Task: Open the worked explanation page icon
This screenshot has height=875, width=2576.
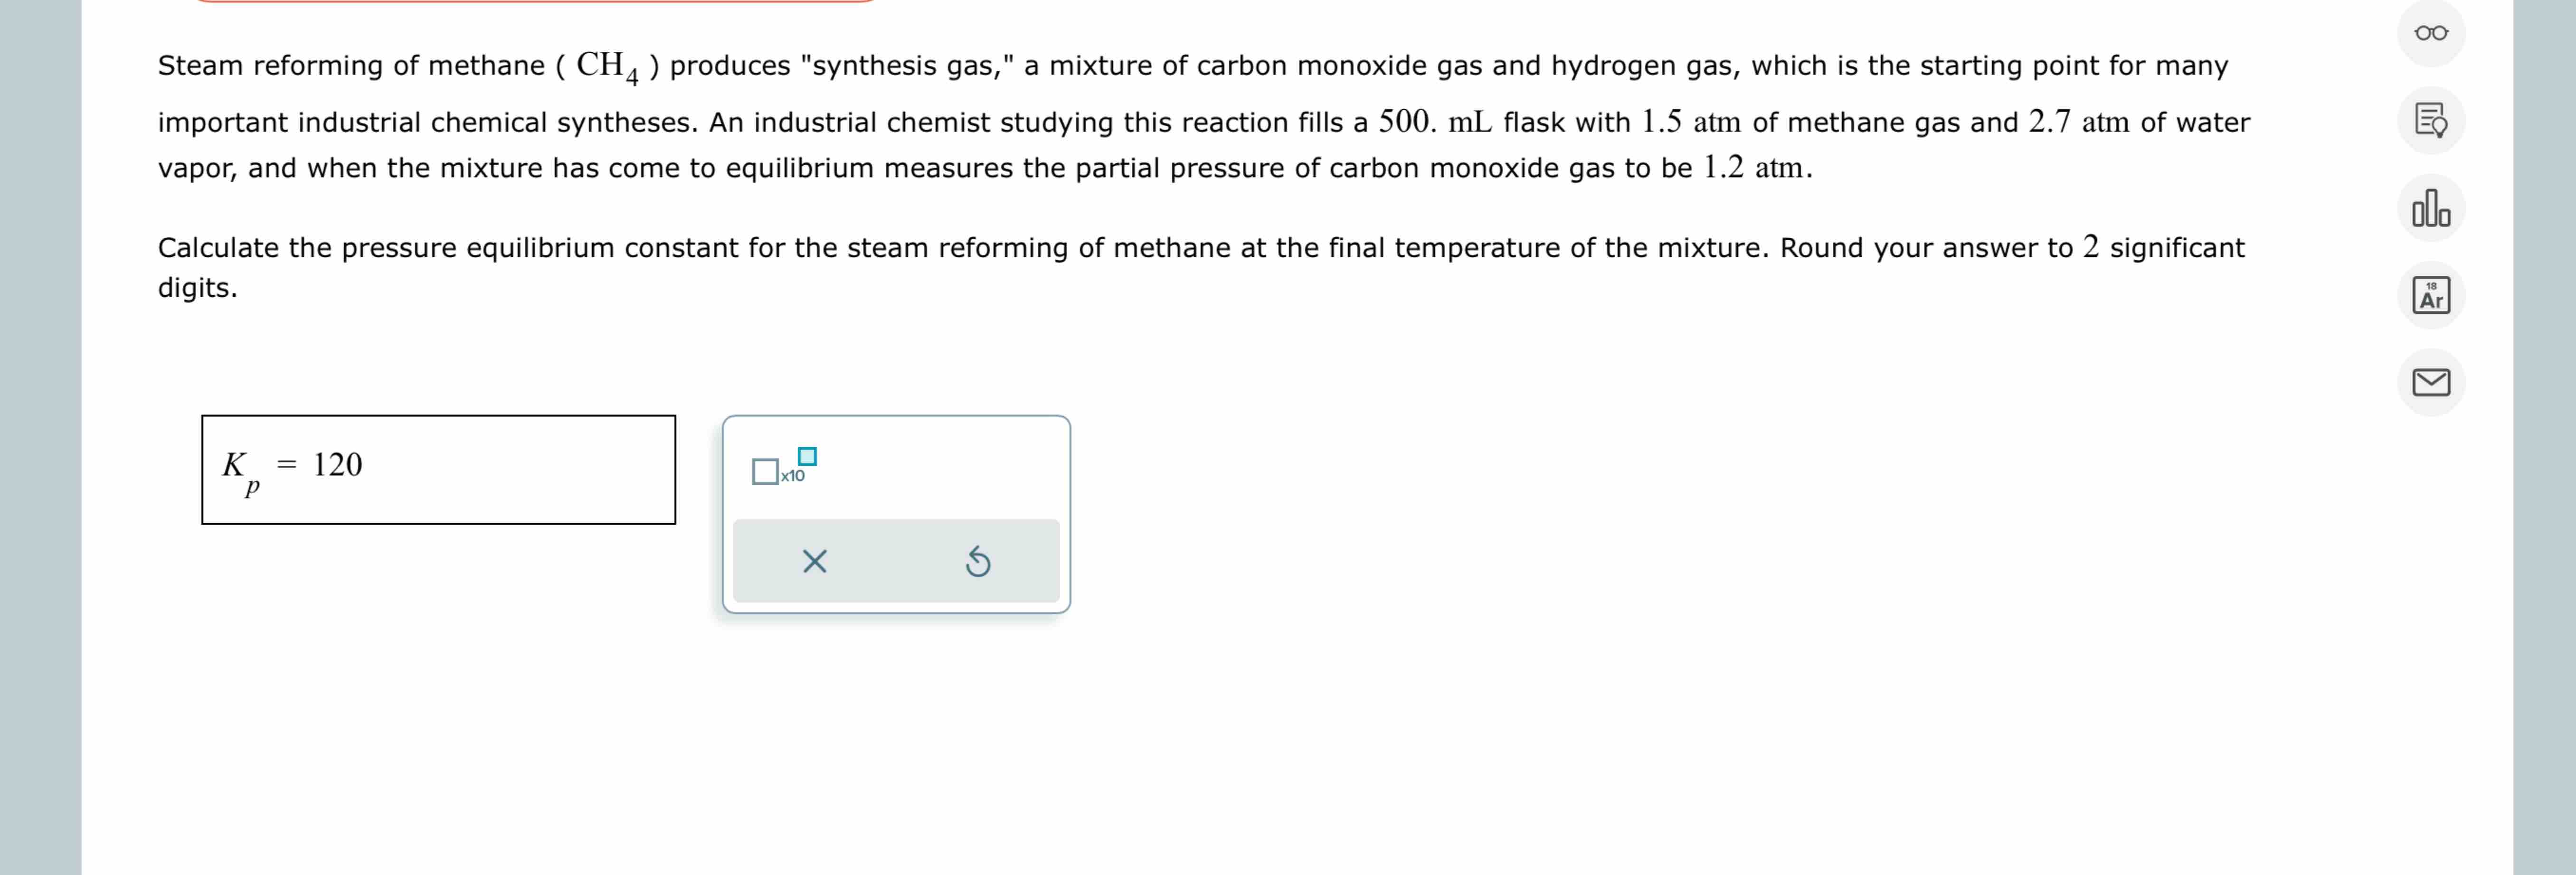Action: (x=2432, y=120)
